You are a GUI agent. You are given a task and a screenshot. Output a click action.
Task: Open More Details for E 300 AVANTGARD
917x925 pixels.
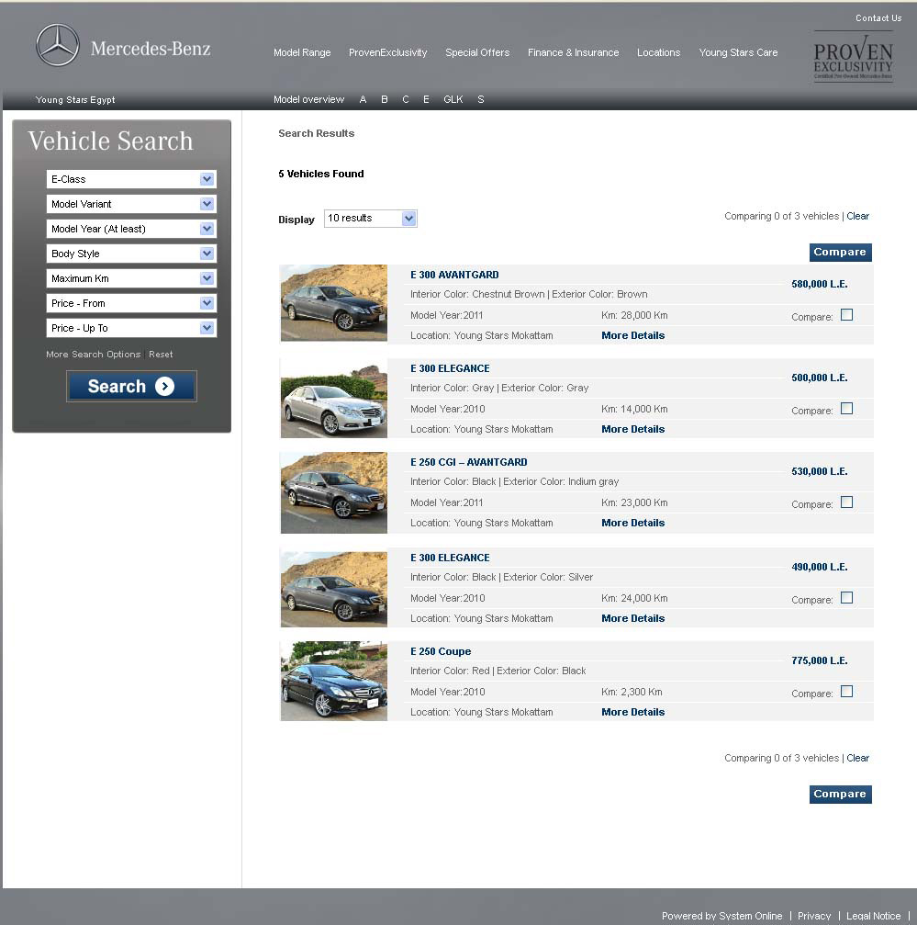click(633, 335)
